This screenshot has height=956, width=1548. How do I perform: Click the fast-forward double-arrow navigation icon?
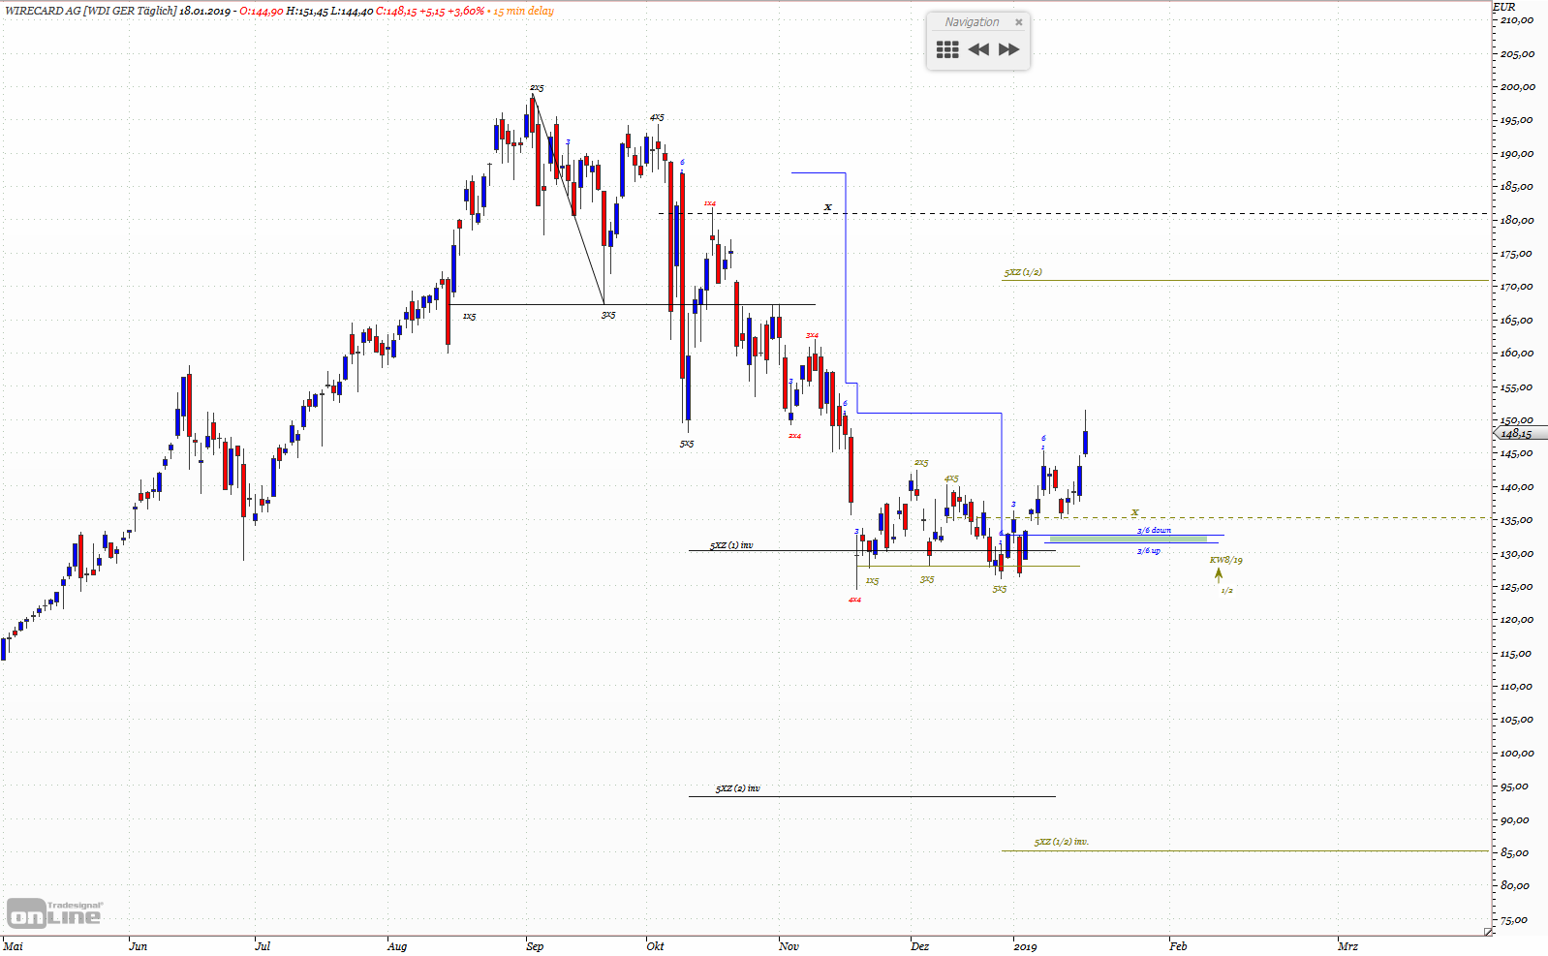pos(1009,49)
